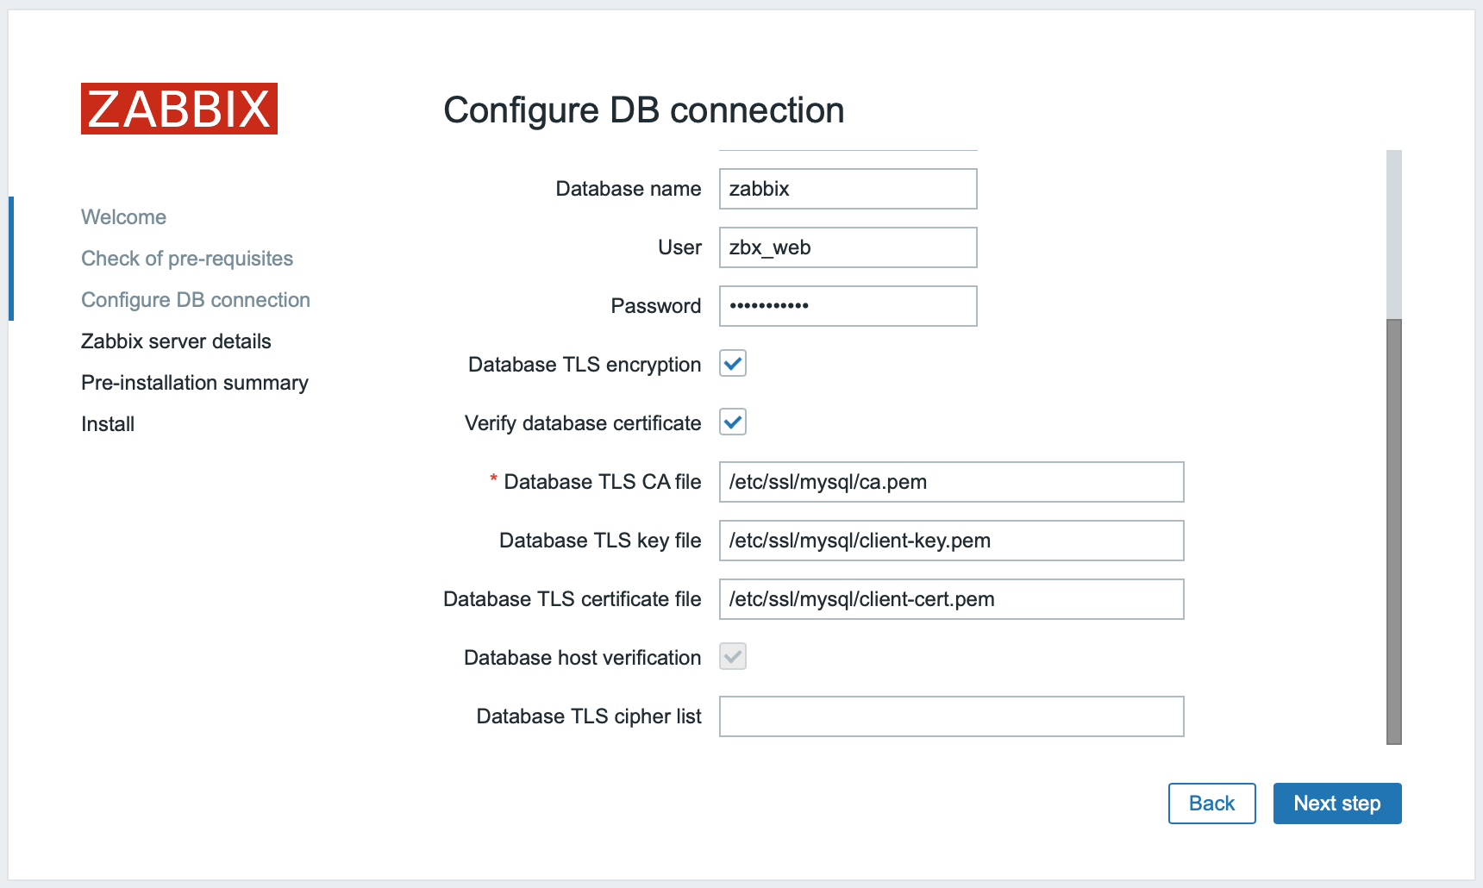Focus the Database name field
The width and height of the screenshot is (1483, 888).
pyautogui.click(x=848, y=189)
